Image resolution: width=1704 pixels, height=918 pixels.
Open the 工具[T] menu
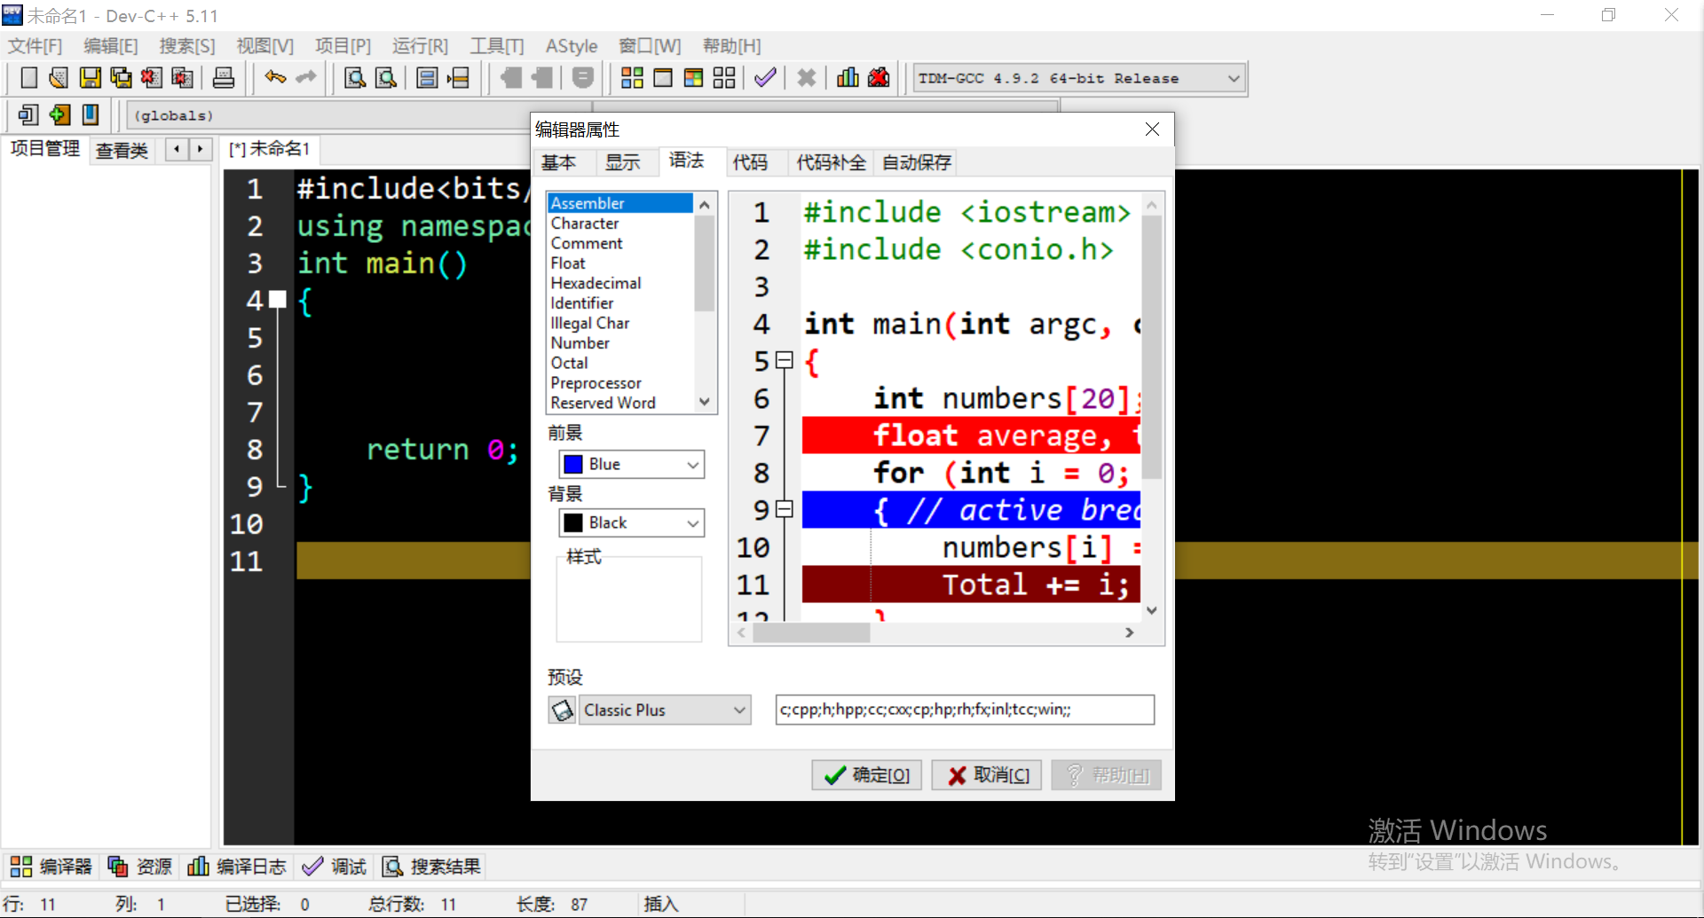[497, 46]
